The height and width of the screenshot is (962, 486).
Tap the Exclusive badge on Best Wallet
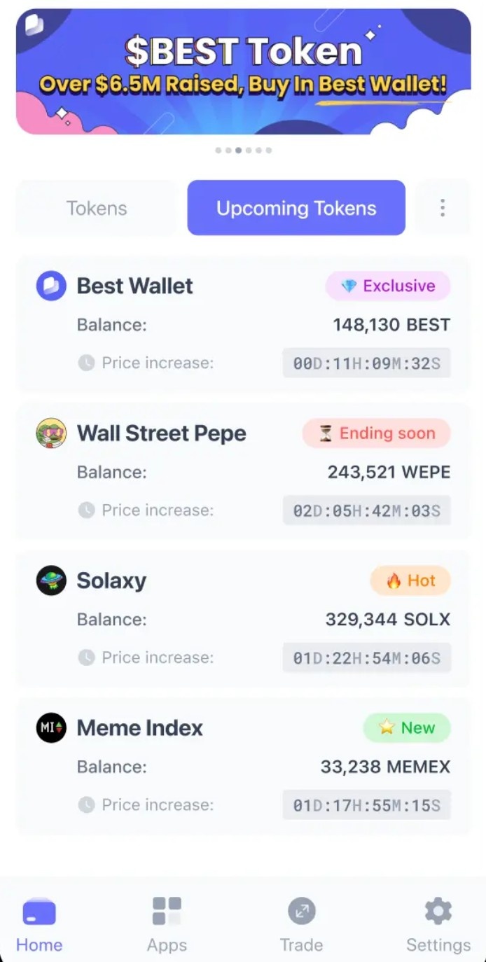pyautogui.click(x=388, y=286)
